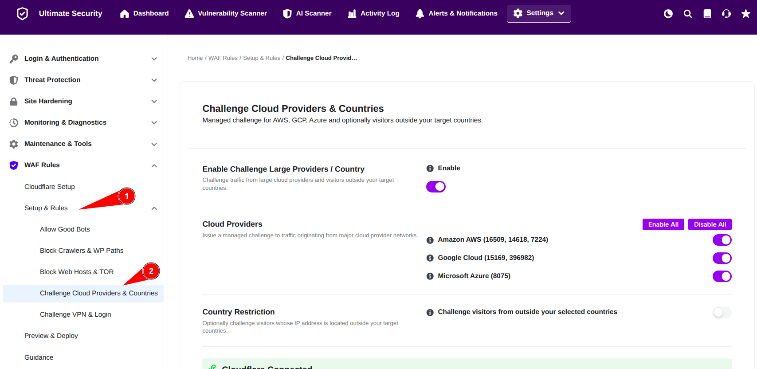The height and width of the screenshot is (369, 757).
Task: Click the Ultimate Security shield logo
Action: (22, 14)
